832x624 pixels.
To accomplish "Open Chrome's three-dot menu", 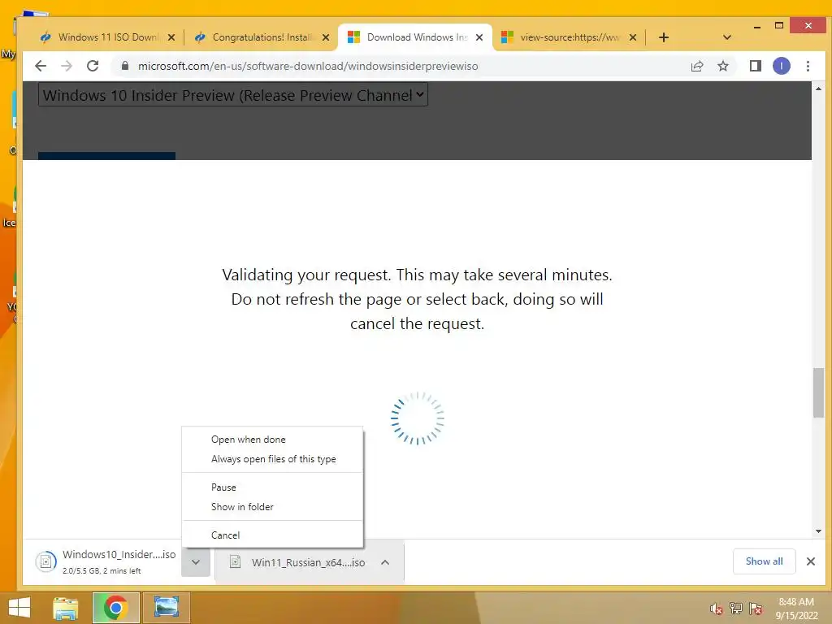I will pyautogui.click(x=808, y=66).
